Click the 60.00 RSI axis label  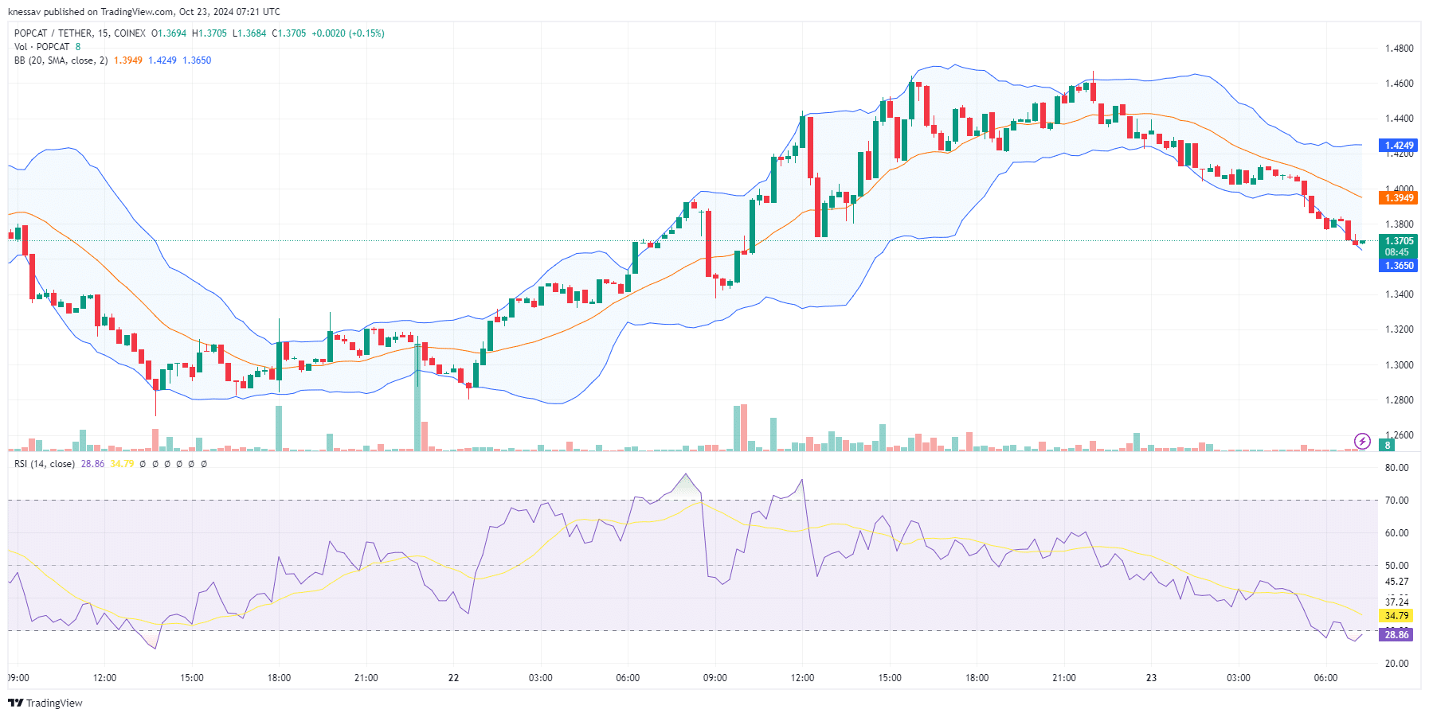point(1396,533)
